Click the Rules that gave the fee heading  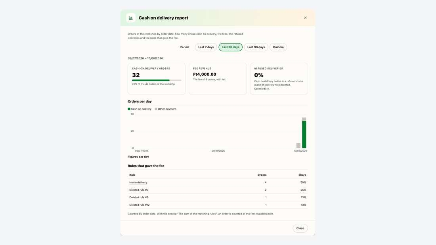[x=146, y=166]
